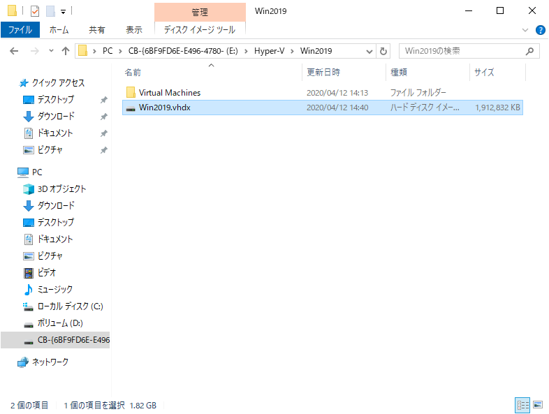Expand the ribbon with the chevron

click(x=525, y=30)
